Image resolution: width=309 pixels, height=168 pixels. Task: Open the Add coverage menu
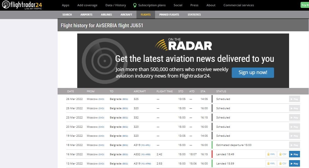(87, 5)
